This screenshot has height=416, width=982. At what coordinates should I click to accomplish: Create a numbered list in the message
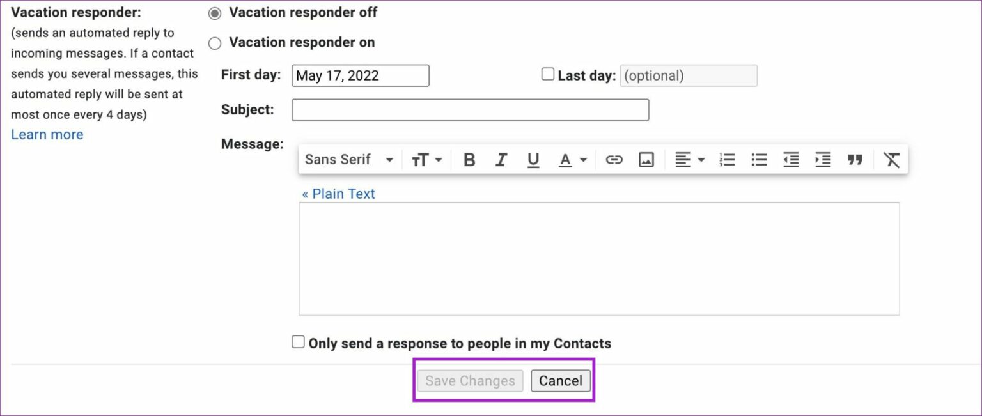tap(727, 159)
